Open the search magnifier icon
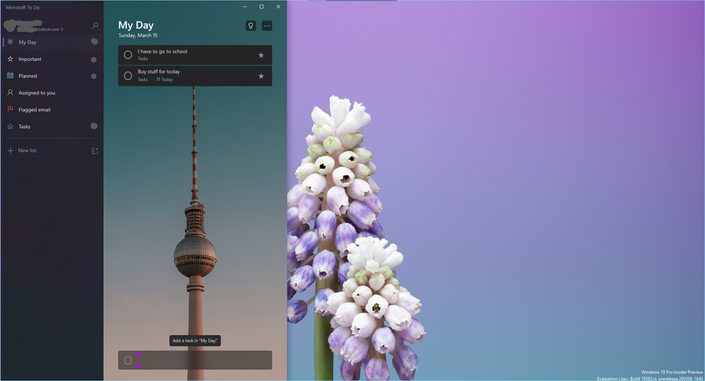Screen dimensions: 705x381 95,25
